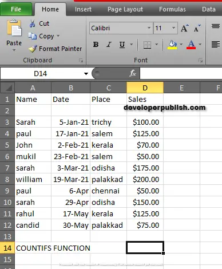The height and width of the screenshot is (269, 222).
Task: Open font color dropdown arrow
Action: pyautogui.click(x=200, y=45)
